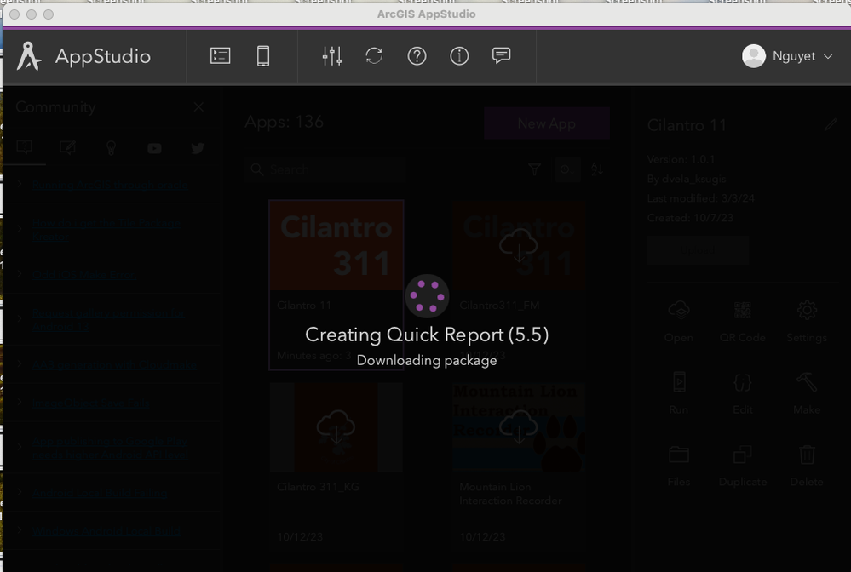The width and height of the screenshot is (851, 572).
Task: Expand the 'Request gallery permission' post
Action: (20, 319)
